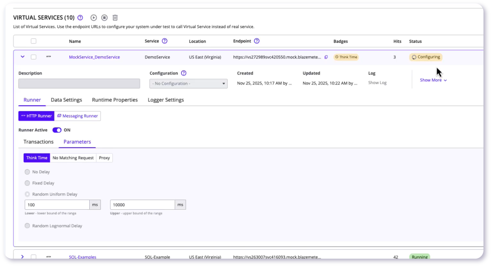
Task: Switch to the Data Settings tab
Action: 66,100
